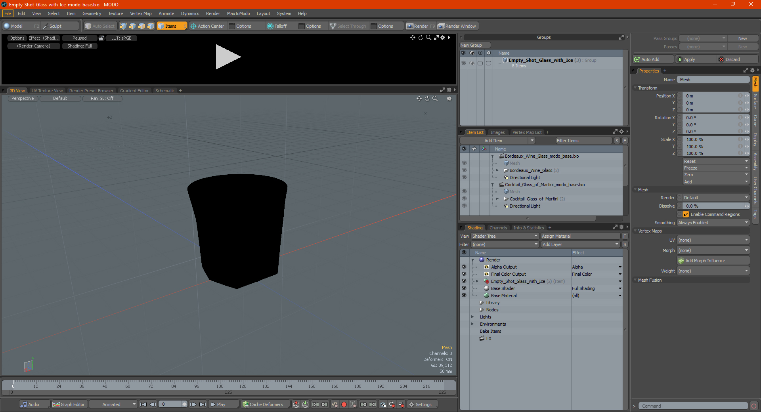Open the Geometry menu
761x412 pixels.
pyautogui.click(x=92, y=13)
